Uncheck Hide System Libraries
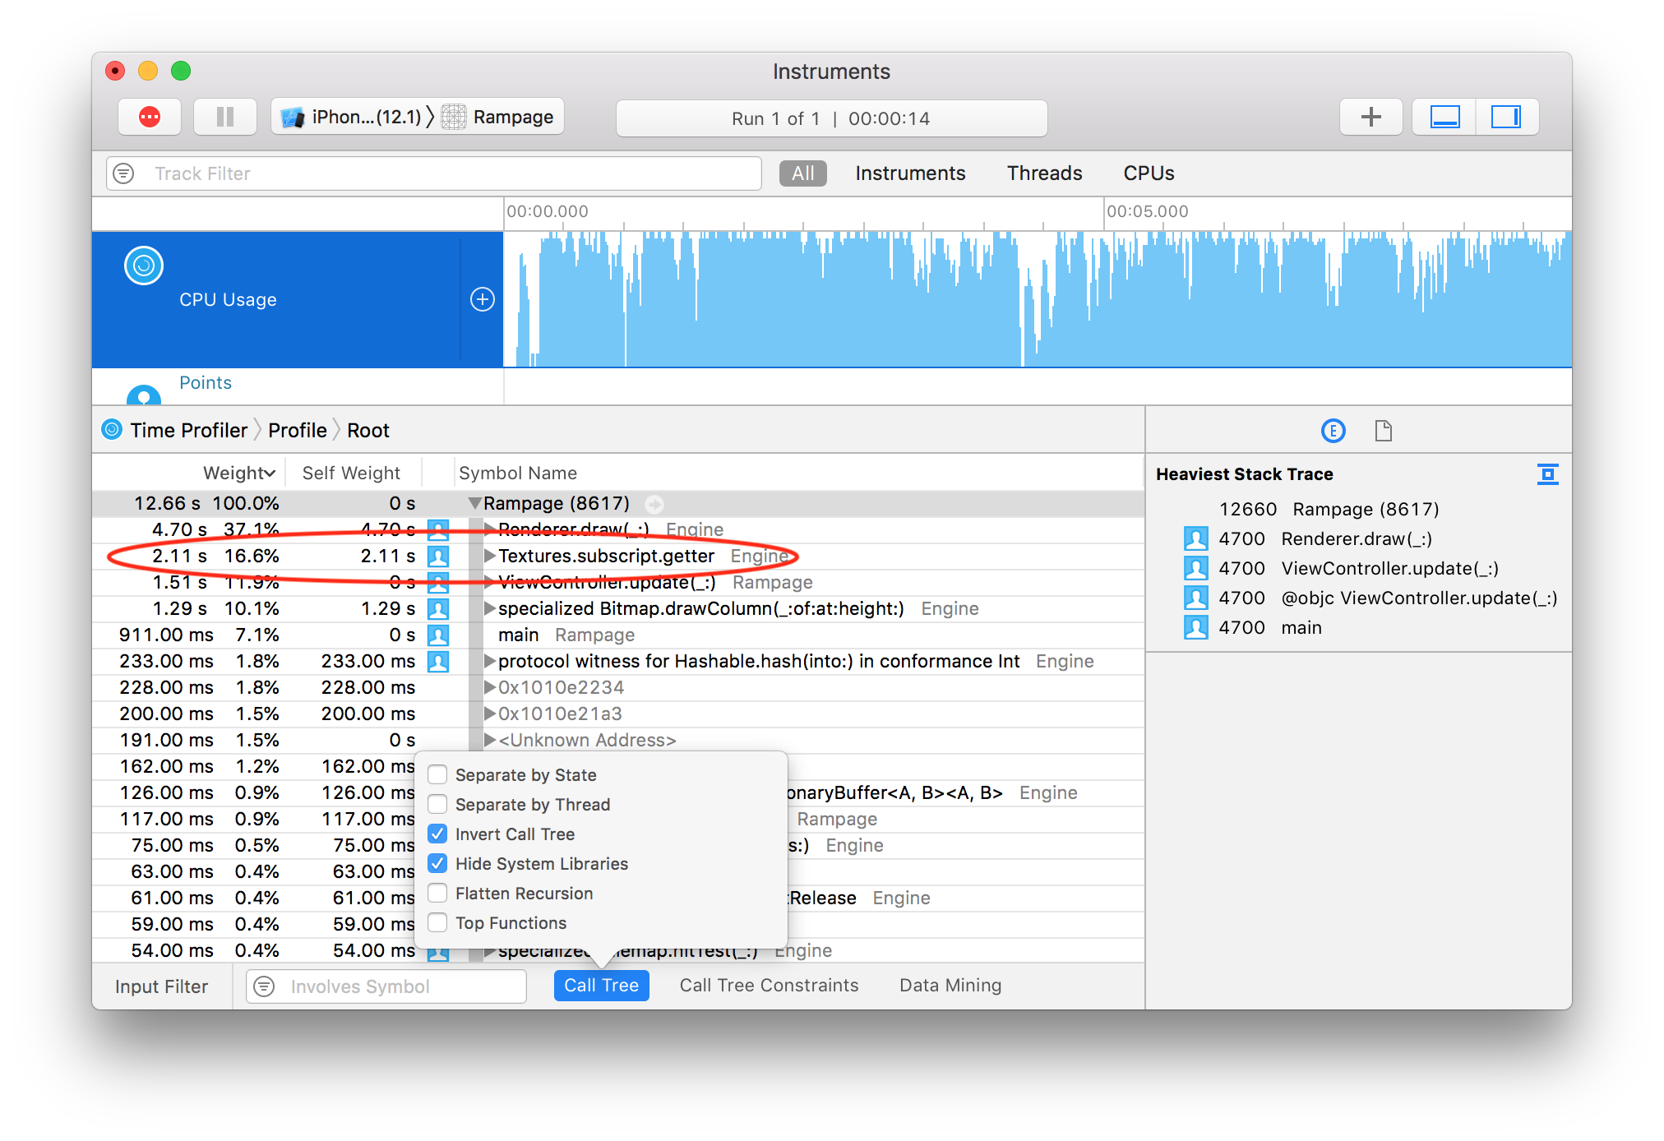 [438, 864]
